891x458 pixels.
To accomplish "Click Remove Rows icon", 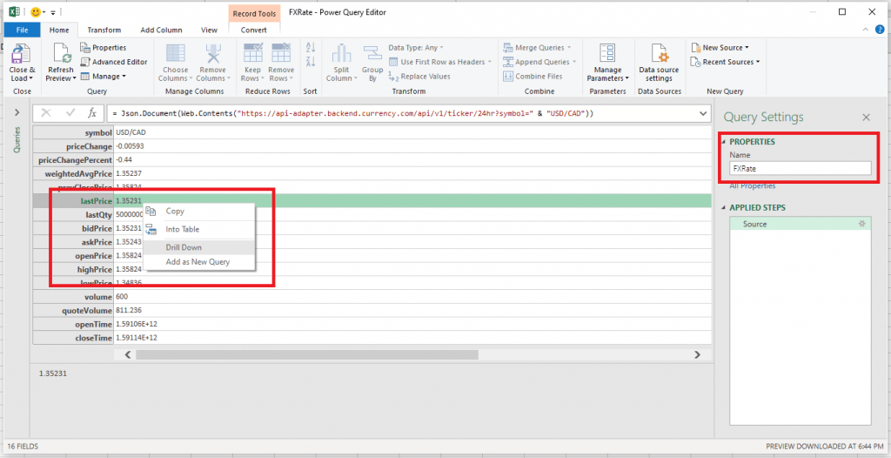I will pos(281,54).
